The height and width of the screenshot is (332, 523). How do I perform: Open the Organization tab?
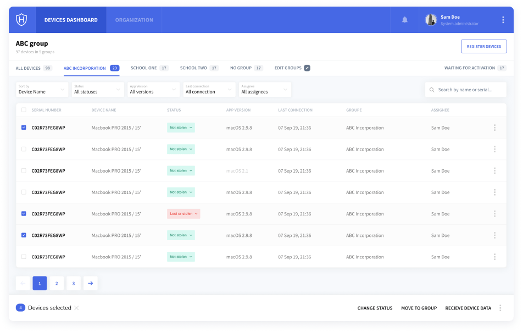click(134, 20)
